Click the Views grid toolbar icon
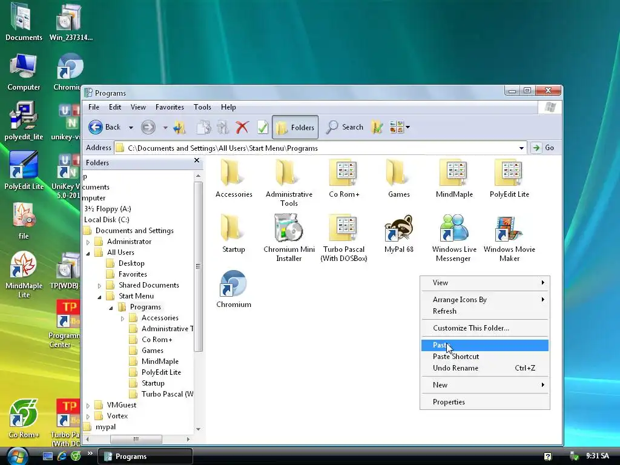This screenshot has height=465, width=620. pyautogui.click(x=397, y=127)
